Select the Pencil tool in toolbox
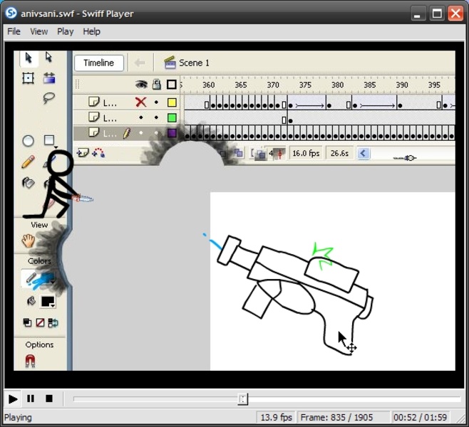 (x=29, y=162)
